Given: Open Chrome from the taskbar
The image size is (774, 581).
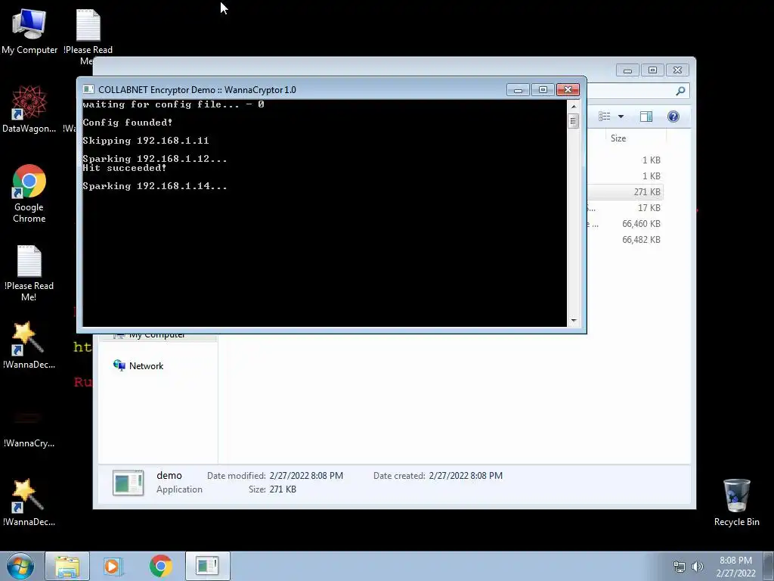Looking at the screenshot, I should pos(161,566).
